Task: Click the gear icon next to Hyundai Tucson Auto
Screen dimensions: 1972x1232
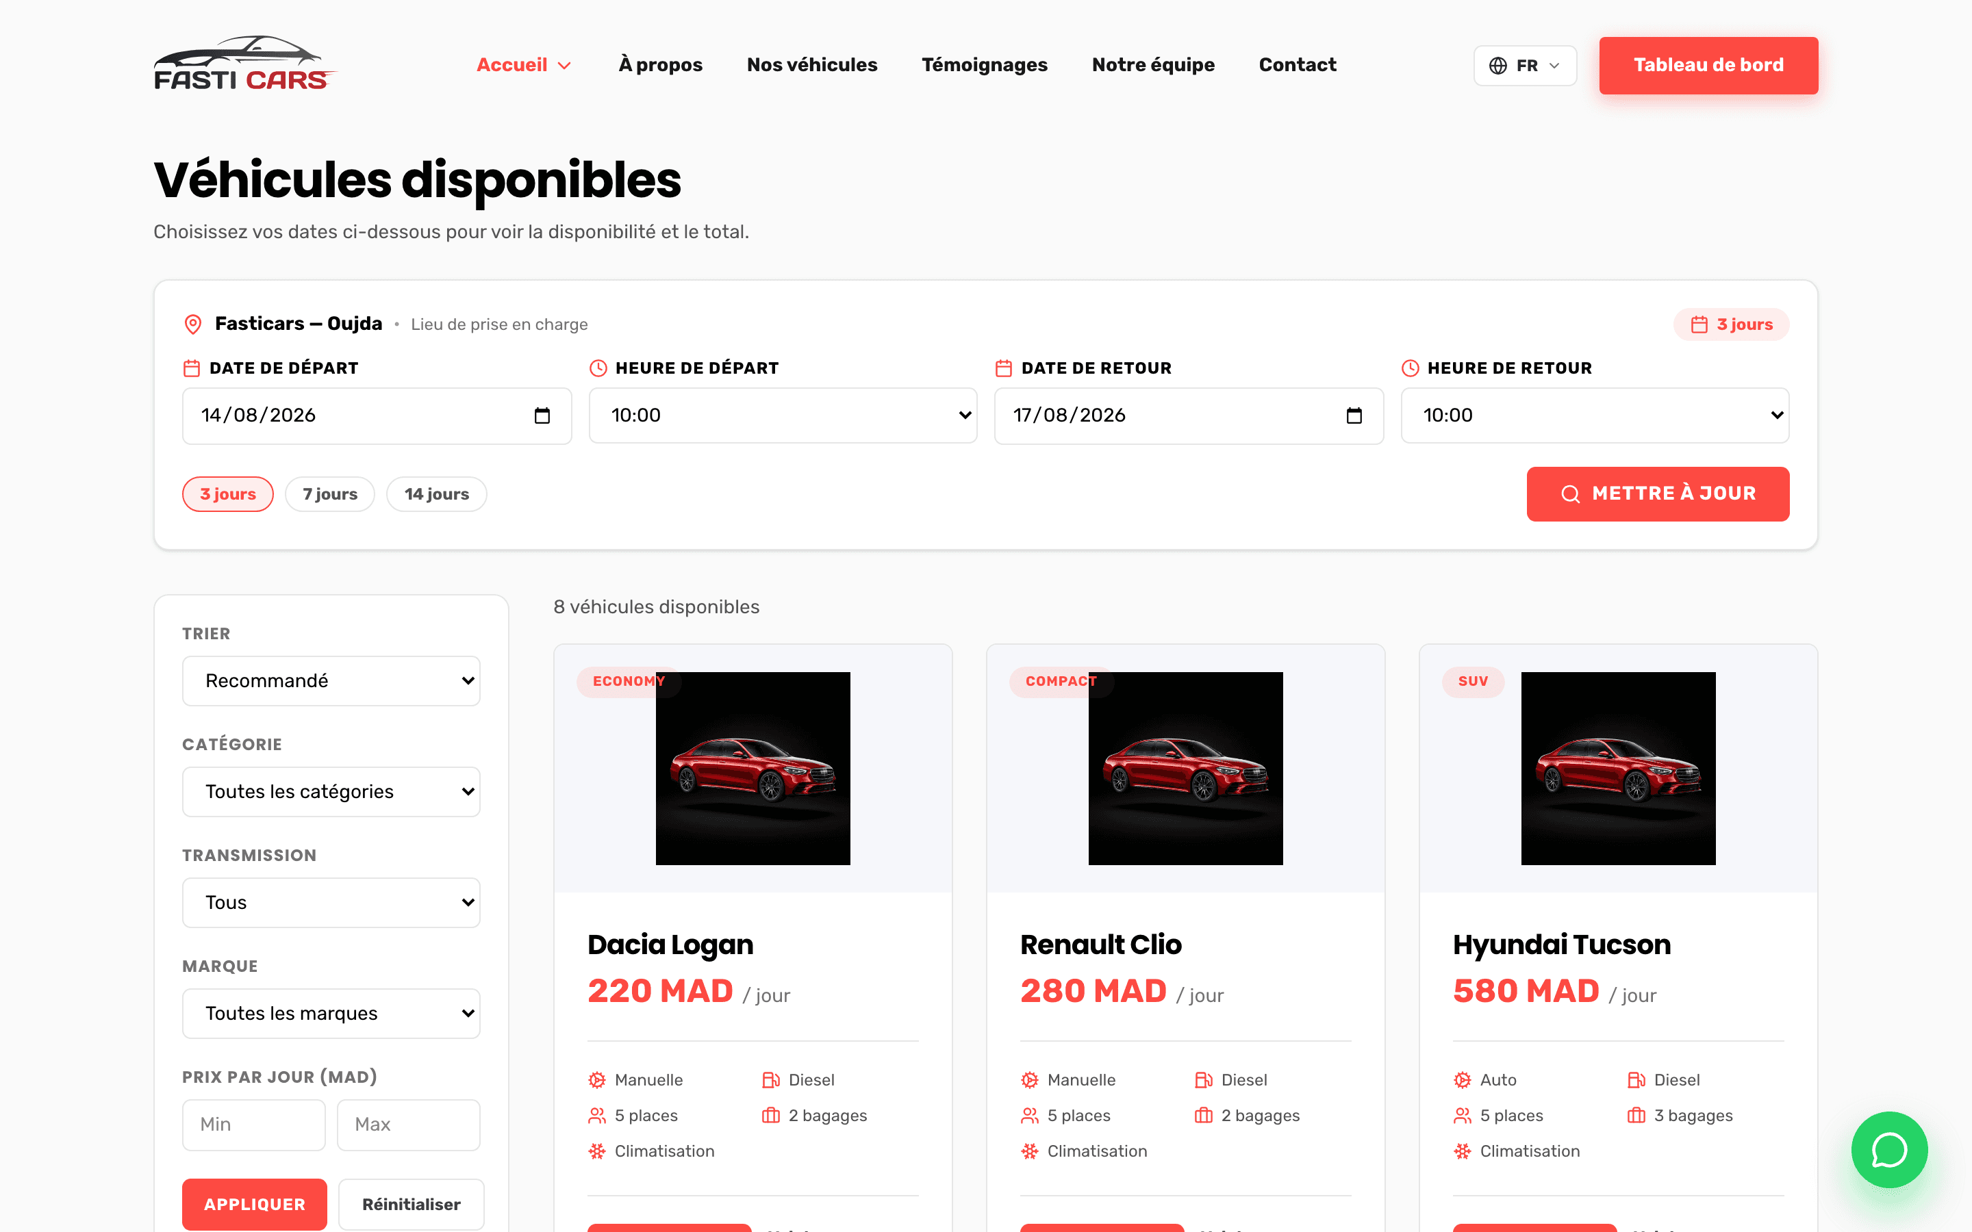Action: point(1463,1081)
